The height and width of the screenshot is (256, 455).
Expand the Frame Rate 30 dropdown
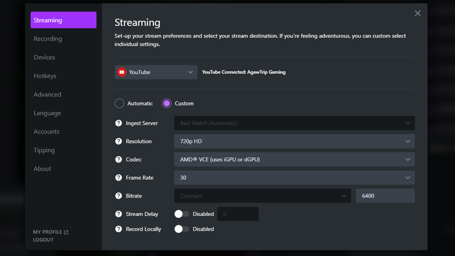coord(294,178)
